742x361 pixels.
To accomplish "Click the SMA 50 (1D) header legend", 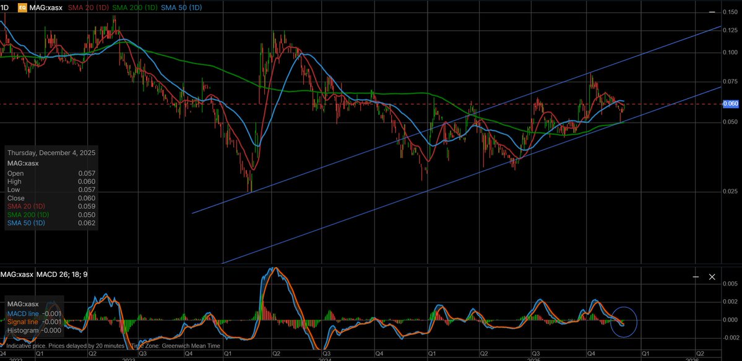I will coord(181,8).
